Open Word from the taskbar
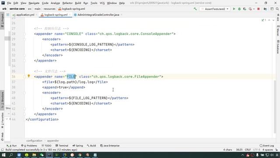The height and width of the screenshot is (158, 280). (19, 155)
